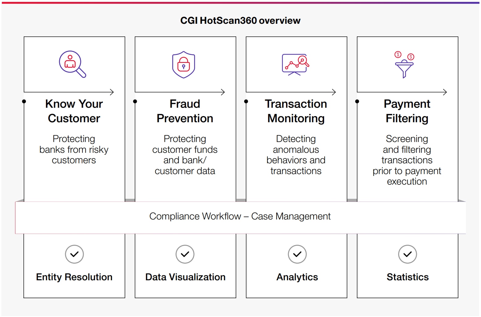Click the Fraud Prevention shield lock icon

(184, 65)
